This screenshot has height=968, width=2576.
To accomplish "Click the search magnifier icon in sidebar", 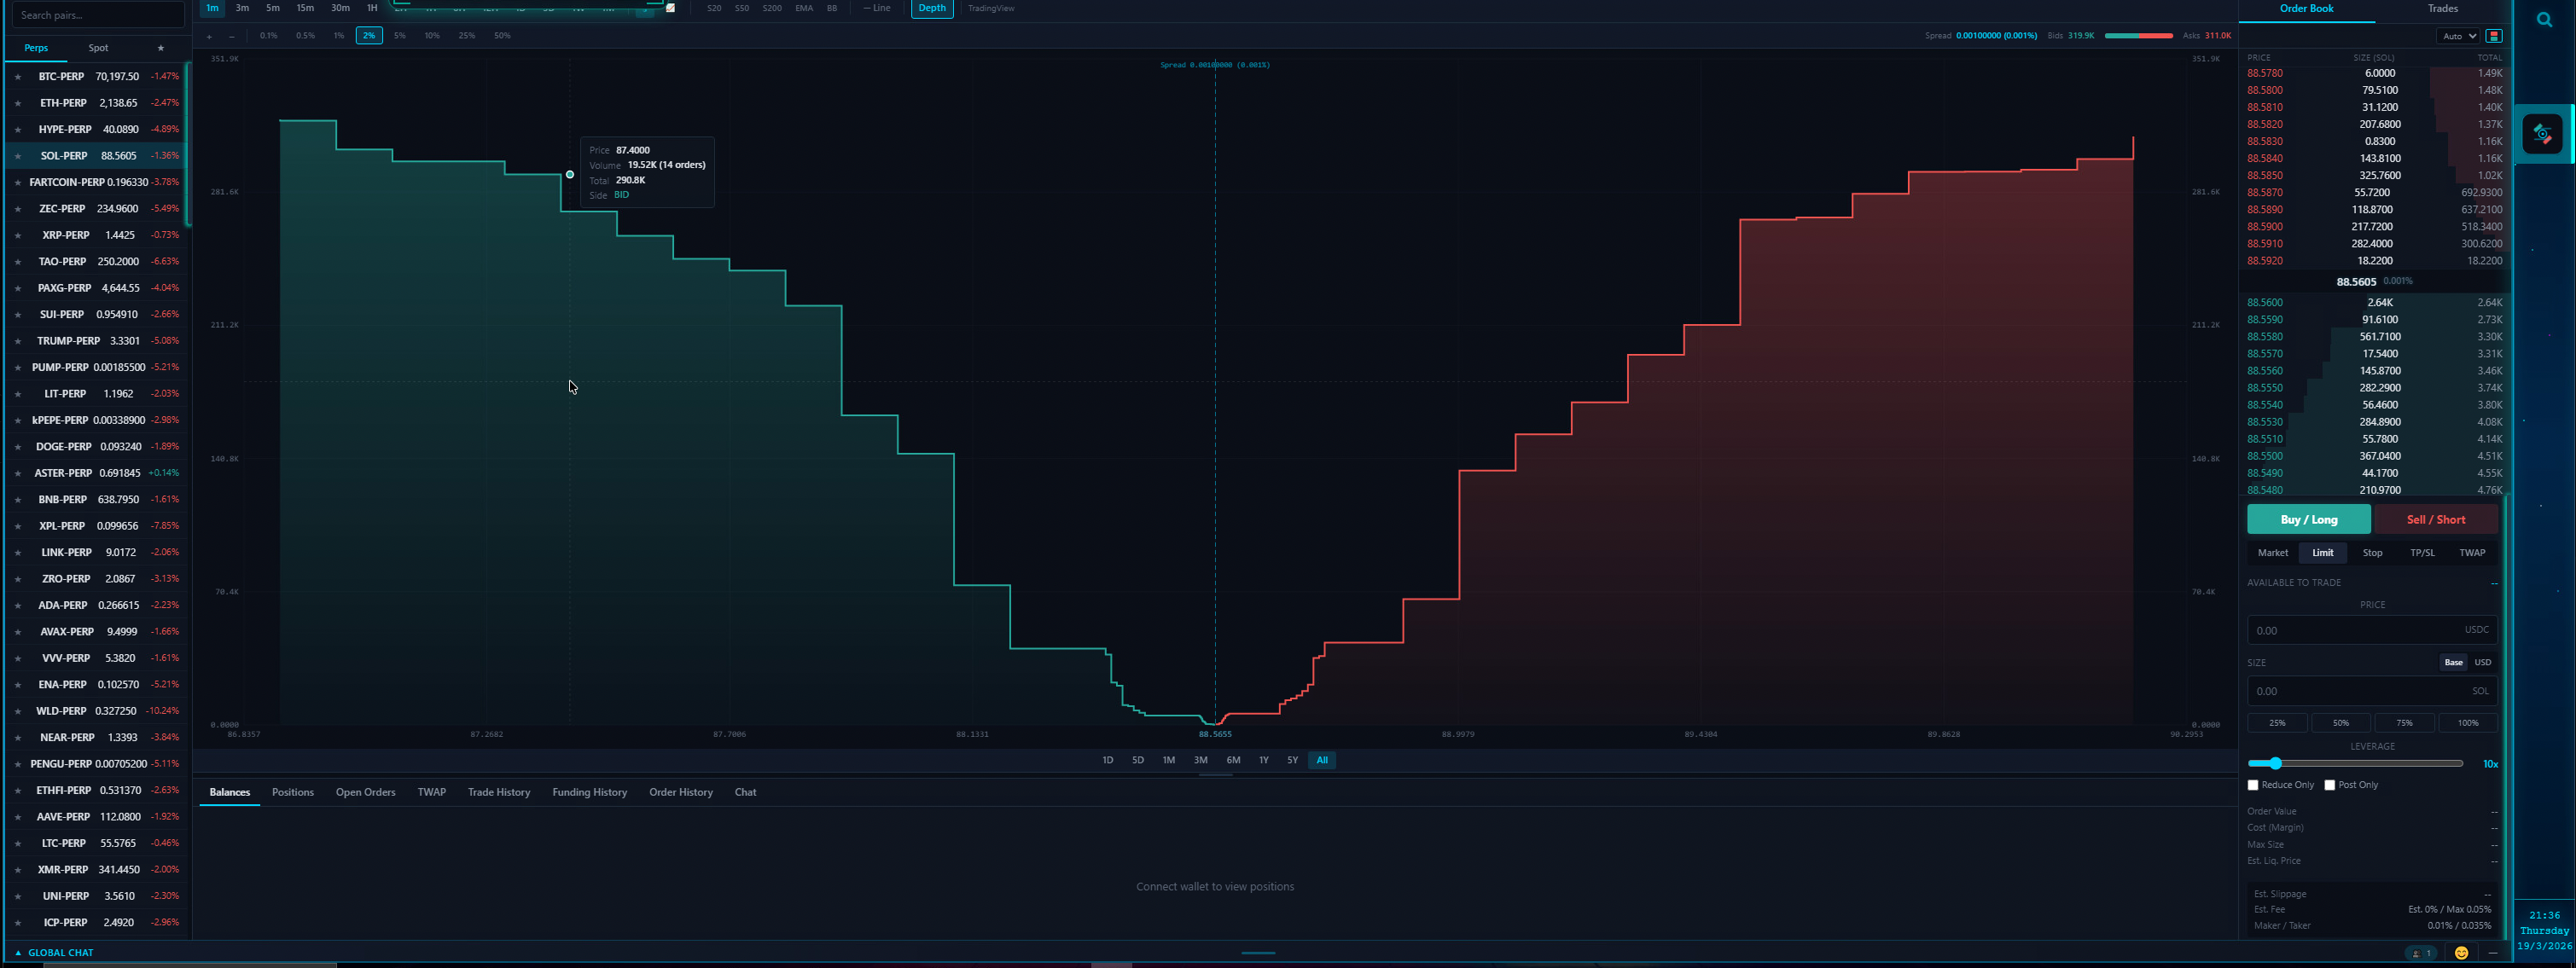I will 2544,20.
